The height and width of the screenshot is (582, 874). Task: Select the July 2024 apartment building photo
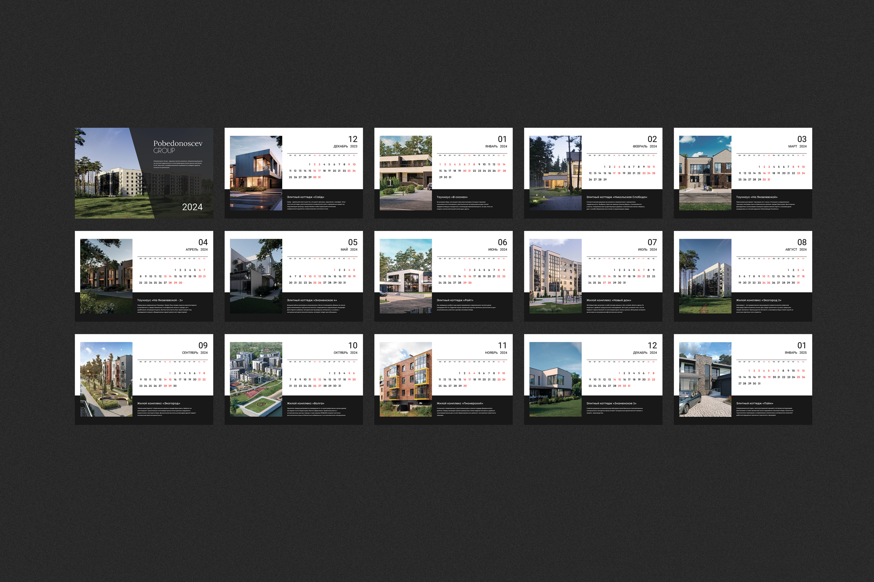[x=555, y=276]
